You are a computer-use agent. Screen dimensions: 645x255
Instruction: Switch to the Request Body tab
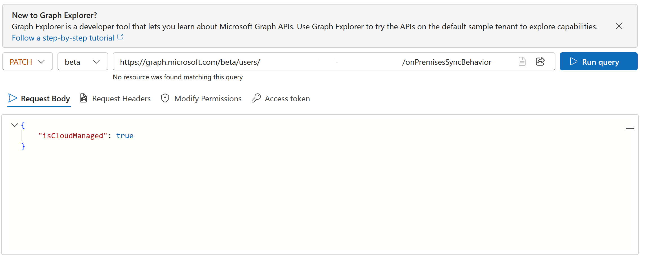coord(45,99)
